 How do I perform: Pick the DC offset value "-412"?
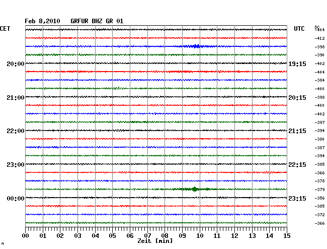(319, 38)
